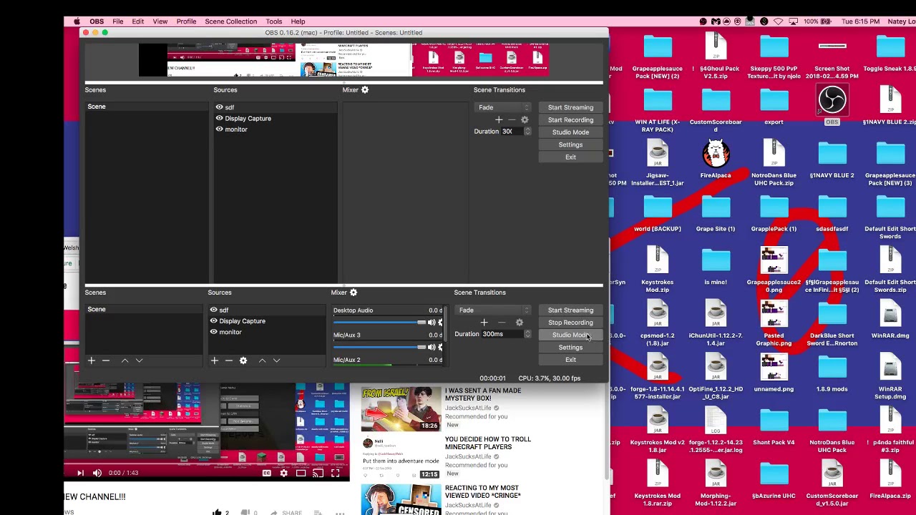Open the Scene Collection menu

tap(230, 21)
